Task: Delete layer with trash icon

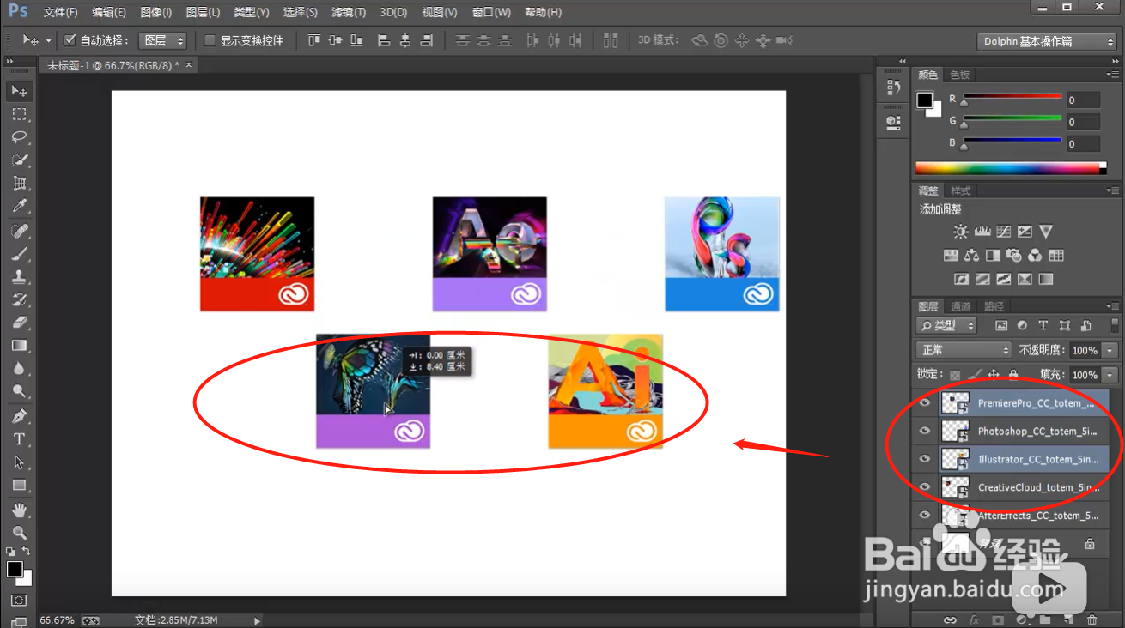Action: click(x=1092, y=619)
